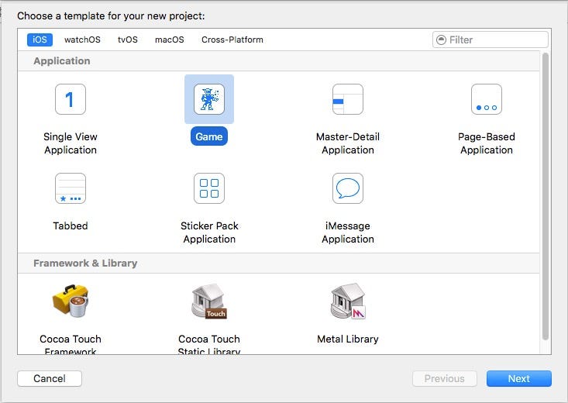Select the Game template icon
Image resolution: width=568 pixels, height=403 pixels.
[209, 99]
